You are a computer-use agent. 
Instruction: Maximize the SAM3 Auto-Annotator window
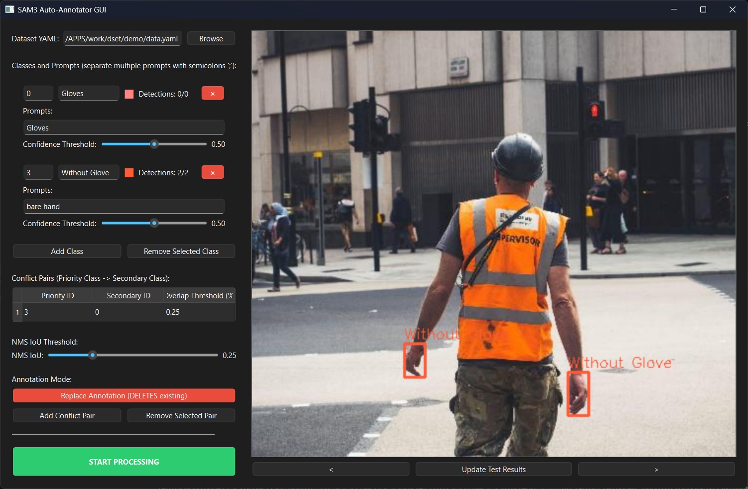click(x=703, y=9)
